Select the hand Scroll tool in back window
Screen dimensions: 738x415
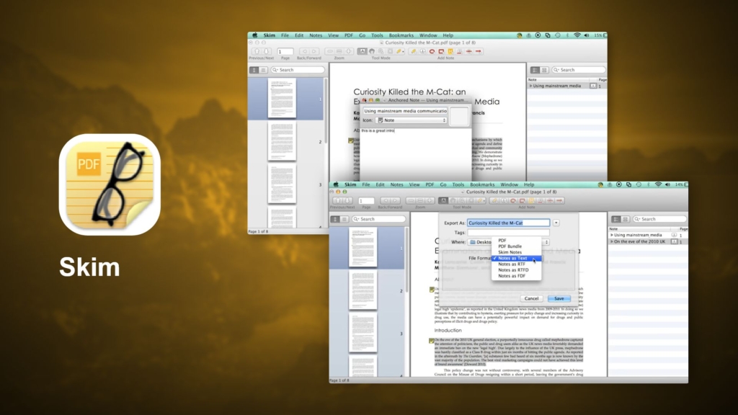click(x=372, y=51)
